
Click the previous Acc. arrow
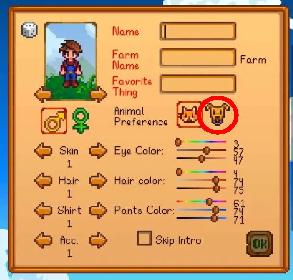point(43,240)
